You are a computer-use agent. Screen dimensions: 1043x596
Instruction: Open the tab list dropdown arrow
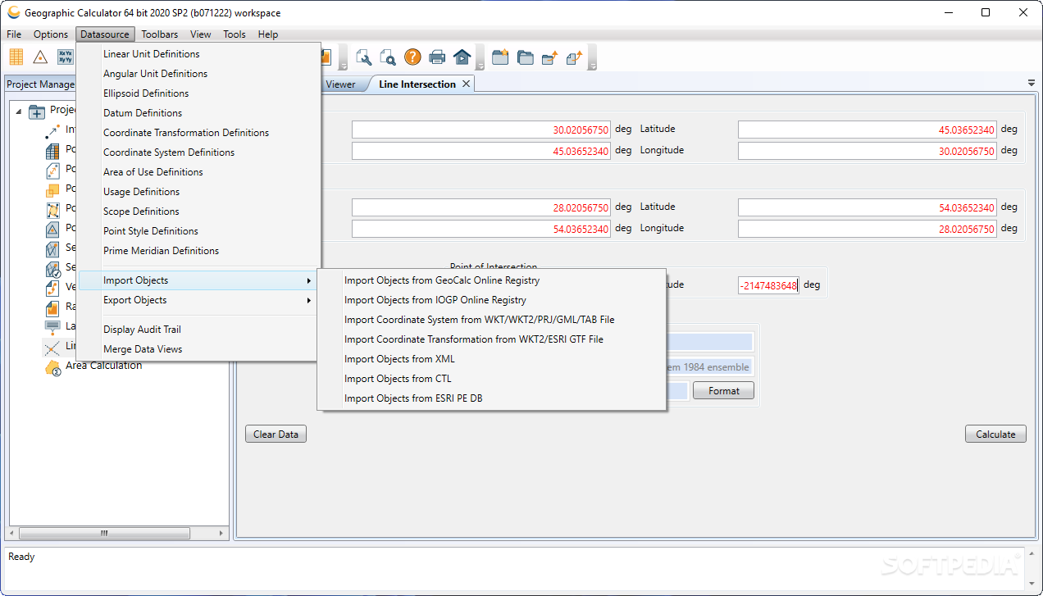[x=1032, y=83]
